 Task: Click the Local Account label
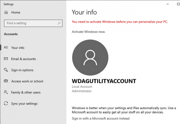(82, 87)
